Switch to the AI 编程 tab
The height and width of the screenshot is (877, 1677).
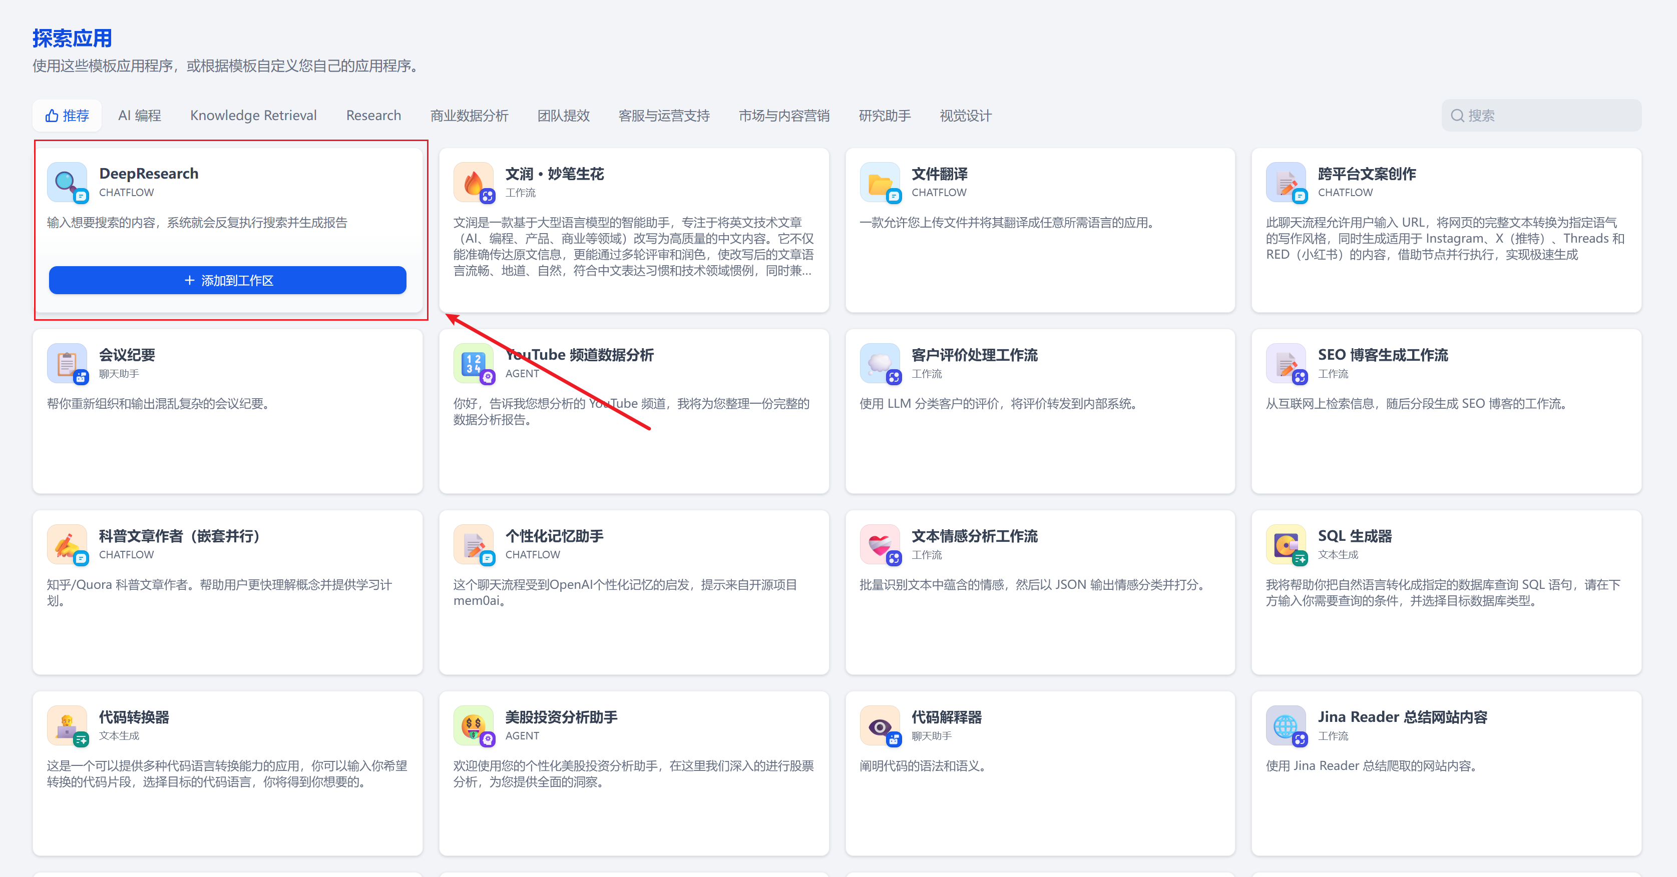point(139,116)
